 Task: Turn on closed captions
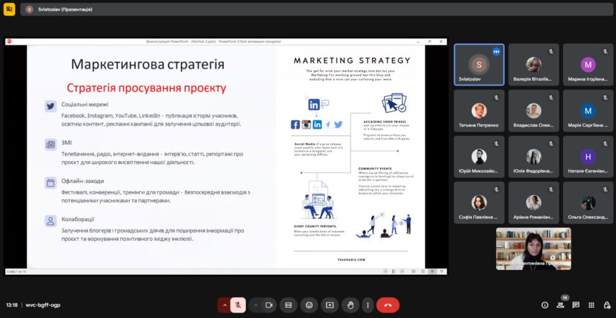point(289,305)
